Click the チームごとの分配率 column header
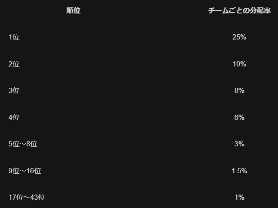The height and width of the screenshot is (208, 278). coord(239,11)
